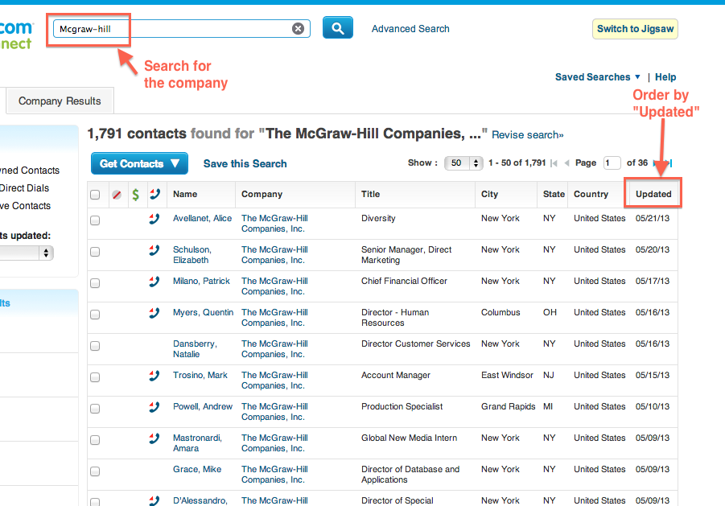This screenshot has height=506, width=725.
Task: Check the box for Milano, Patrick
Action: [x=95, y=283]
